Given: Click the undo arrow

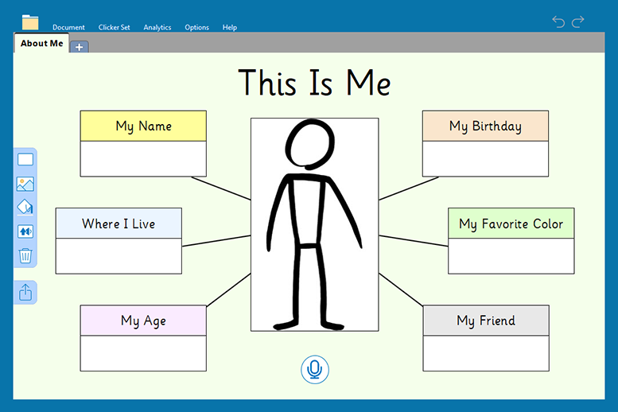Looking at the screenshot, I should pyautogui.click(x=558, y=21).
